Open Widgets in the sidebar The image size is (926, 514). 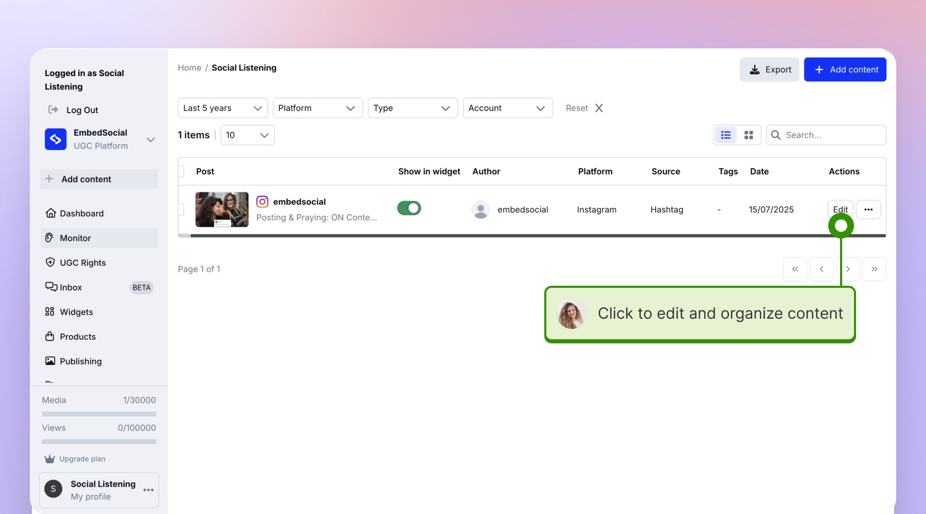tap(99, 312)
